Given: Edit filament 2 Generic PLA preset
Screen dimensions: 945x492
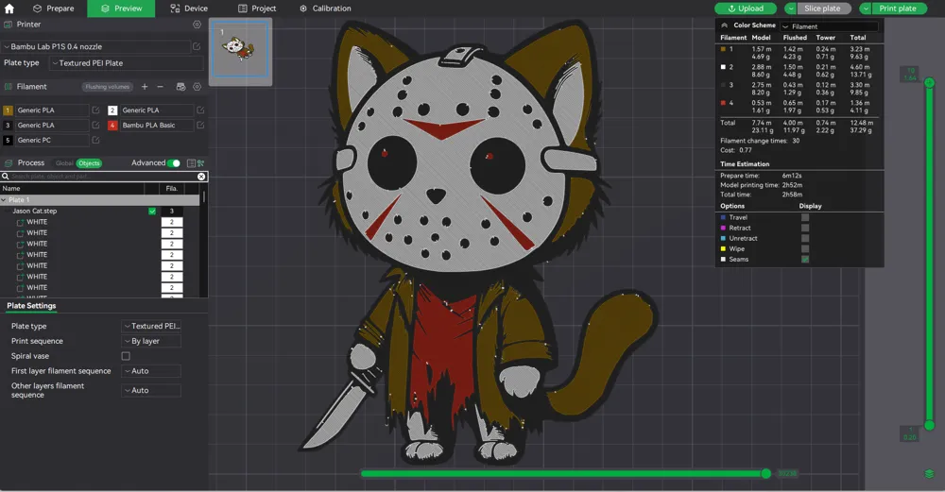Looking at the screenshot, I should (x=200, y=110).
